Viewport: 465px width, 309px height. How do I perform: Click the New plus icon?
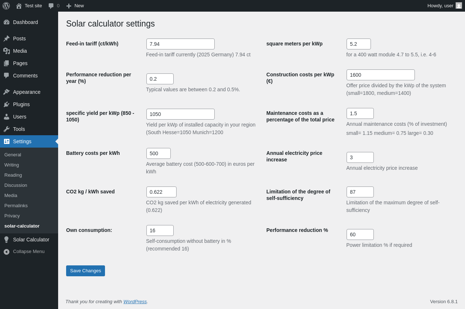[x=69, y=6]
